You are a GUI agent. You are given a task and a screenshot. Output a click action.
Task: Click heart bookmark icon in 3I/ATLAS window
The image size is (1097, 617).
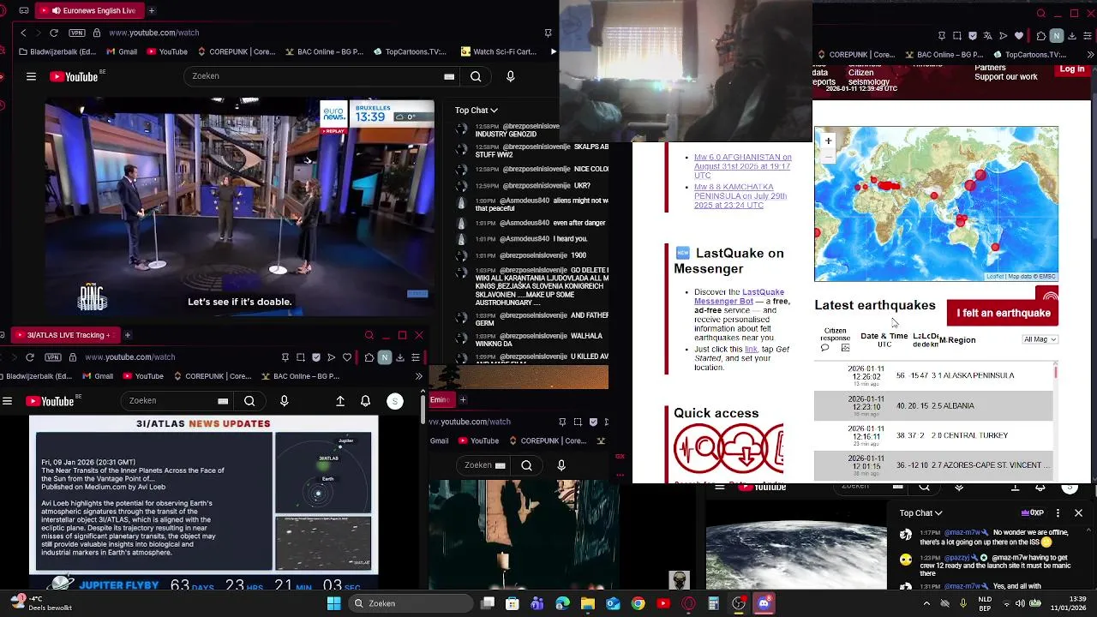(x=347, y=357)
